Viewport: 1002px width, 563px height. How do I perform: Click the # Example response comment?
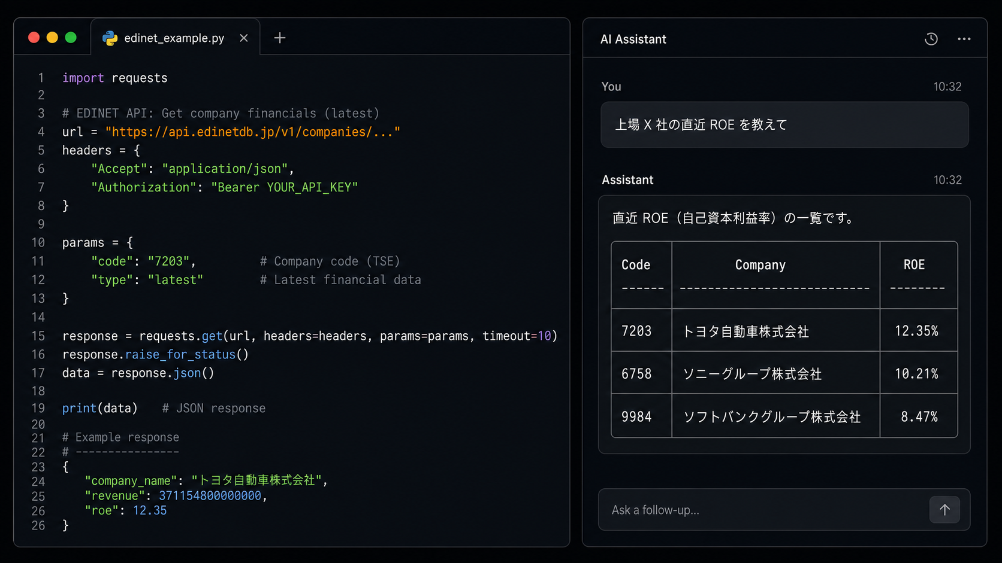[x=120, y=437]
